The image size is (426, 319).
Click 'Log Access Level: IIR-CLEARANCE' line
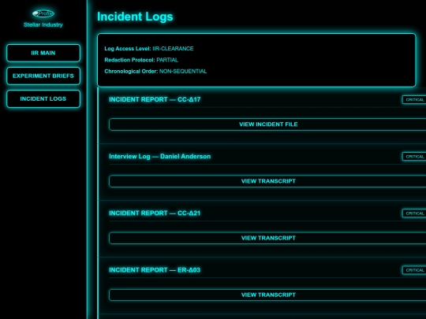[149, 49]
